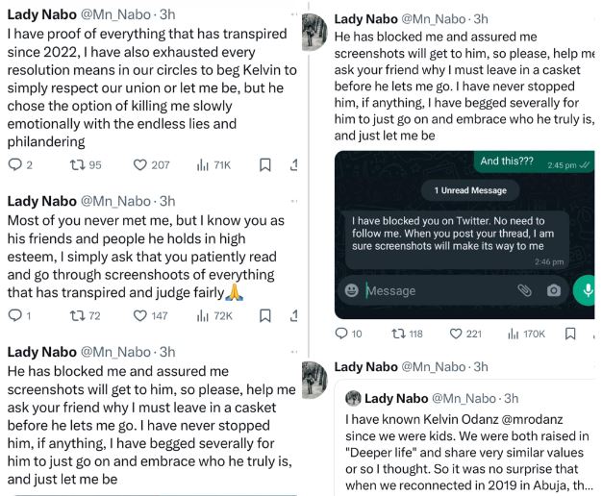
Task: Like the tweet with 221 likes
Action: point(456,334)
